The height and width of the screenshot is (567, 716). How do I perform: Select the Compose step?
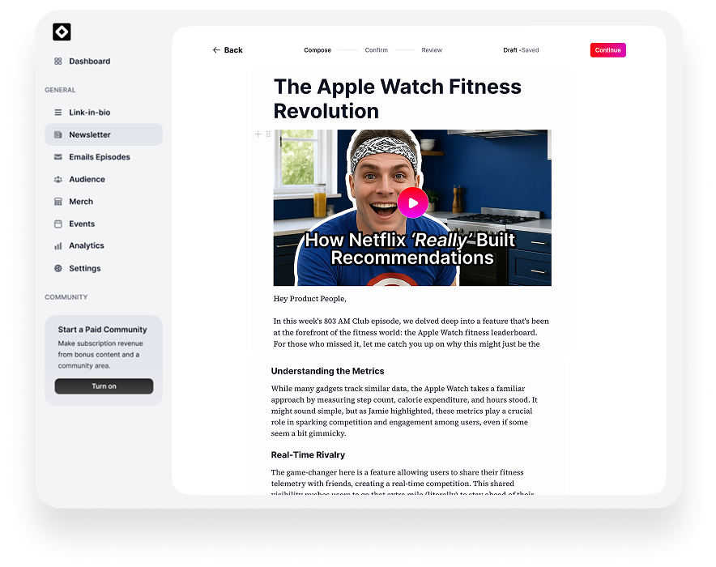click(318, 50)
